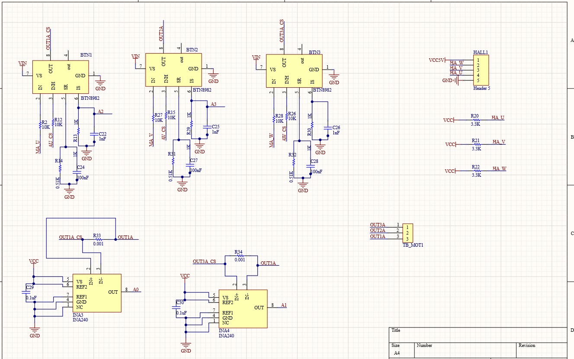Select the BTN1 half-bridge chip body
This screenshot has height=359, width=574.
point(60,76)
